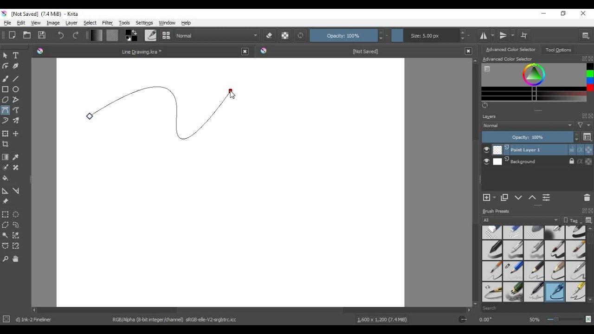The image size is (594, 334).
Task: Delete the layer with trash button
Action: [587, 198]
